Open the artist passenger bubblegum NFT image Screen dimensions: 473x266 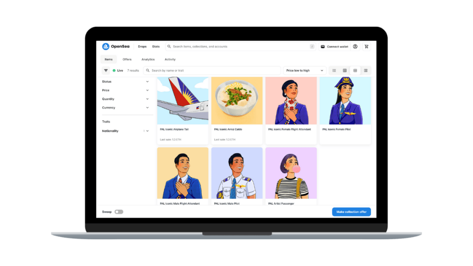(x=291, y=173)
